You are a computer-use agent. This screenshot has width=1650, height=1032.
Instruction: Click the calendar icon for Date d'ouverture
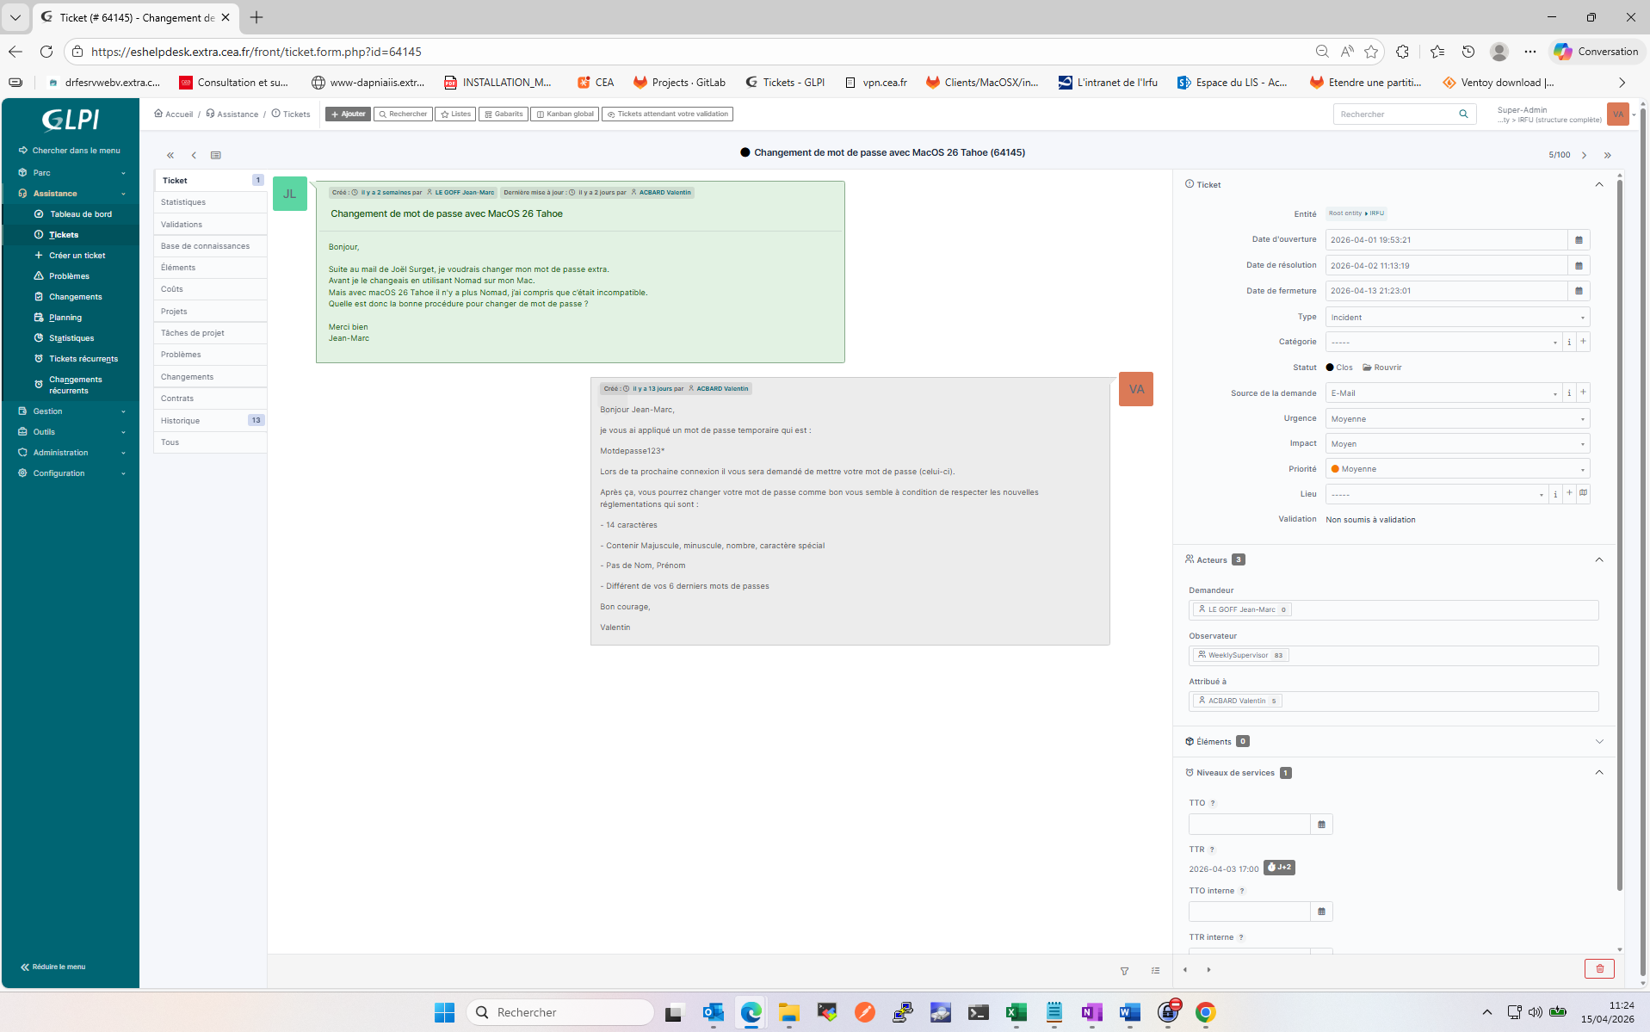point(1579,240)
